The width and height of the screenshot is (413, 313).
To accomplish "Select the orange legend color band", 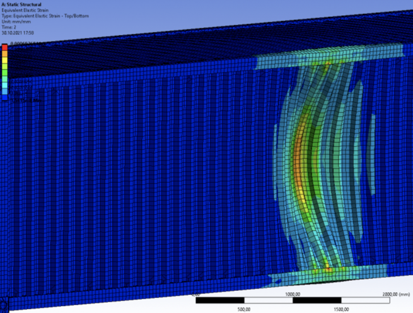I will [5, 54].
